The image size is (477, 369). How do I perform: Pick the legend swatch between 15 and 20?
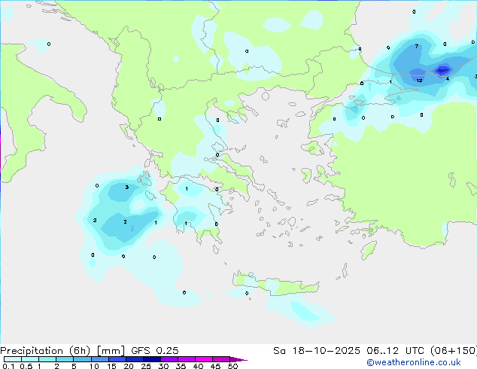coord(117,359)
